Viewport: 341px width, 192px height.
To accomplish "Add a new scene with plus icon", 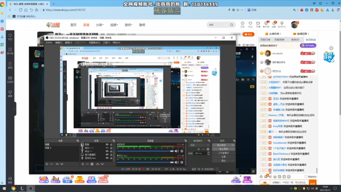I will click(47, 164).
